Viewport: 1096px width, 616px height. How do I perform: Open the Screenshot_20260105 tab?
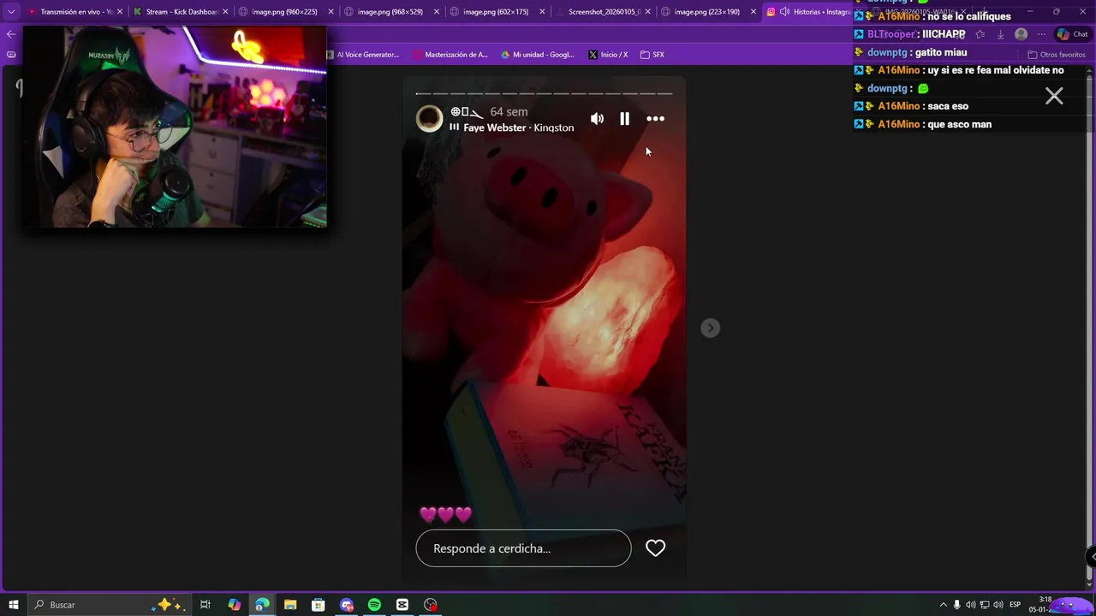point(601,12)
